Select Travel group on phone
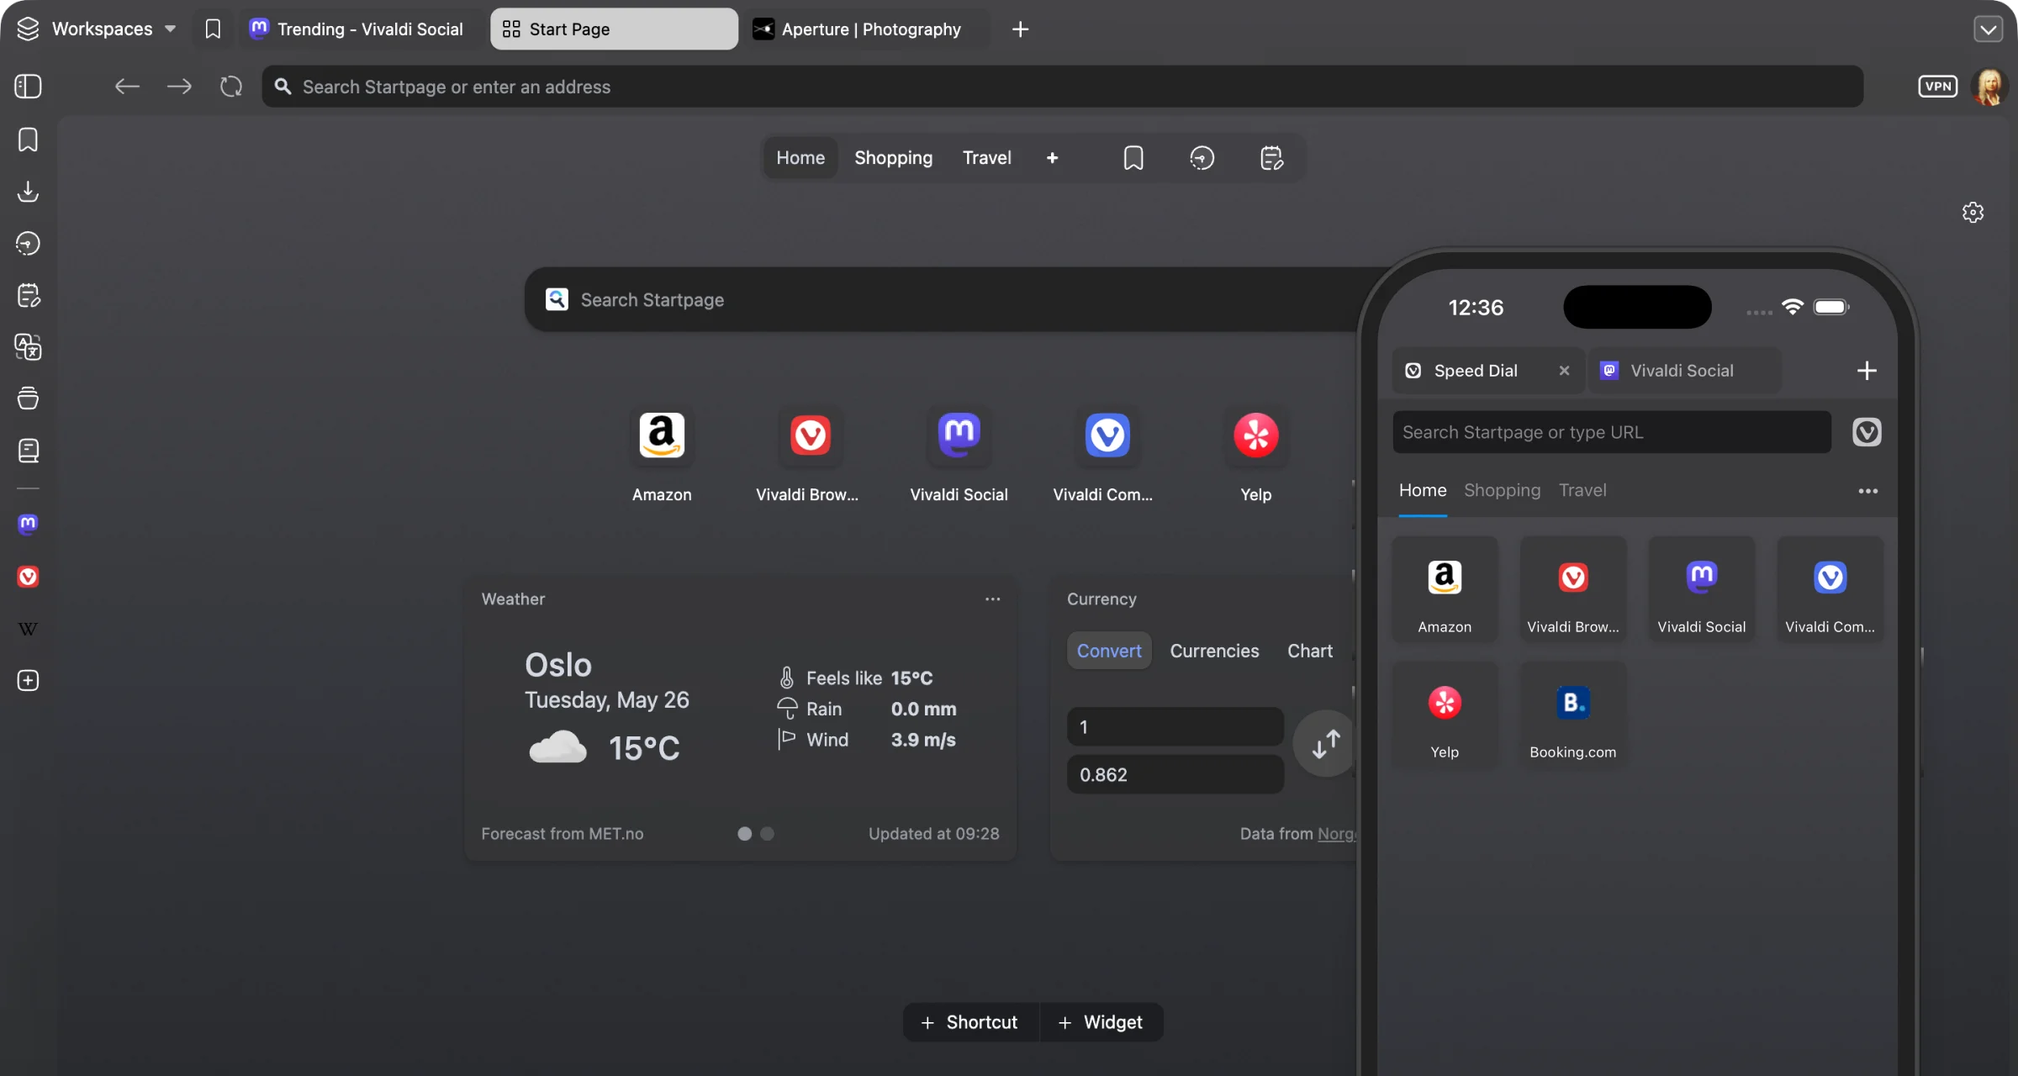 [1582, 490]
